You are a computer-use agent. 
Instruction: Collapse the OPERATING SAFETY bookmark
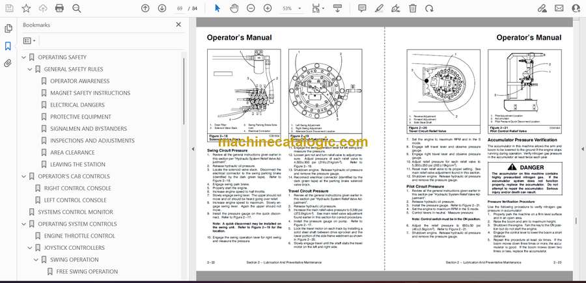24,57
